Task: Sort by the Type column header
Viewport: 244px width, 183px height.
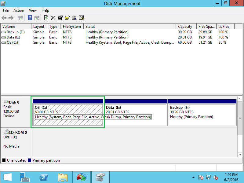Action: 54,27
